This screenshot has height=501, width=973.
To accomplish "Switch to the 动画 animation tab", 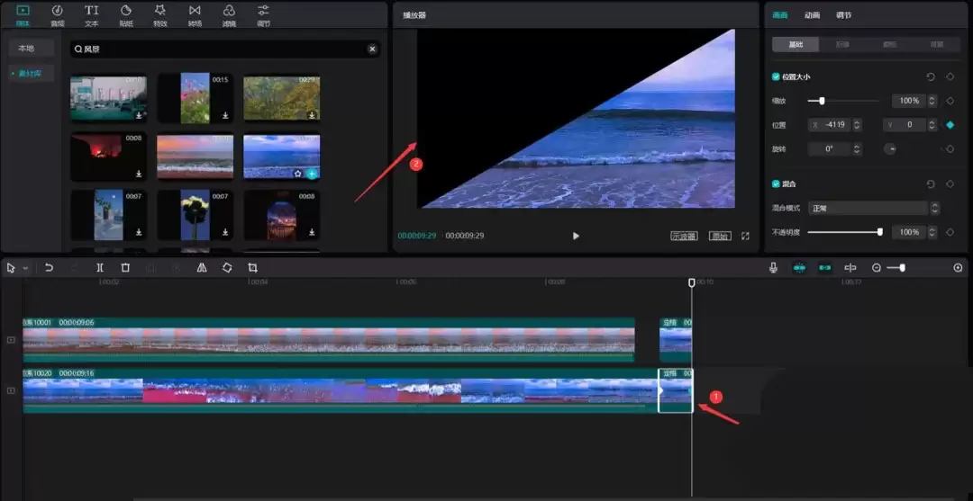I will [x=812, y=15].
